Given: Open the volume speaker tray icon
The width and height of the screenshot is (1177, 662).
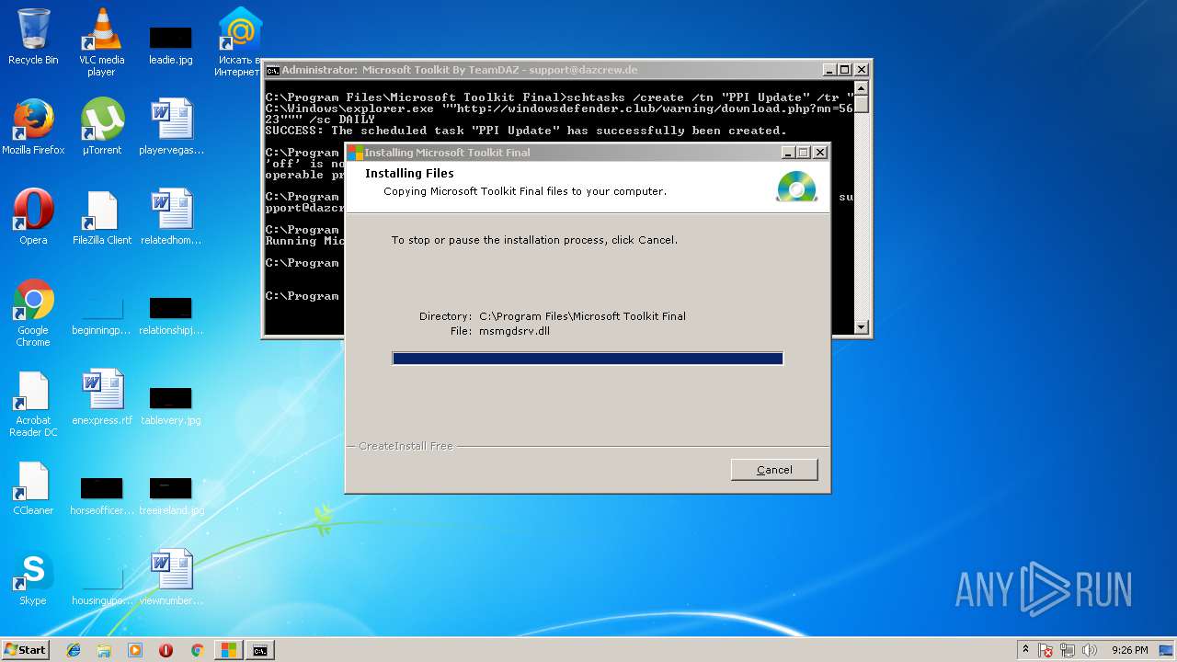Looking at the screenshot, I should point(1089,650).
